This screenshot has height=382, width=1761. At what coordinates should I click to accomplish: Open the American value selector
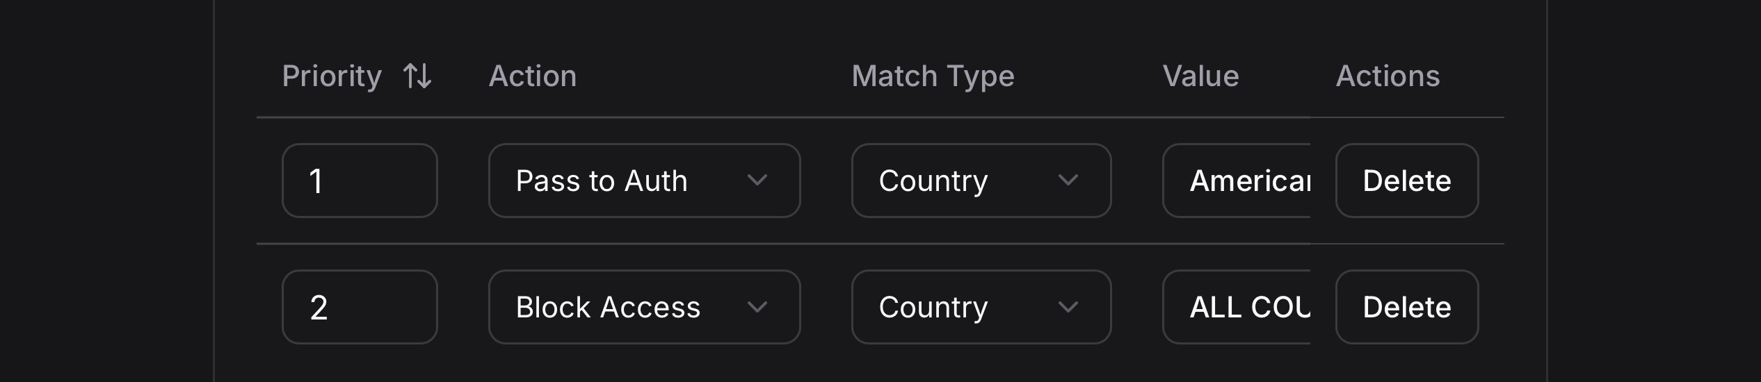[1238, 181]
